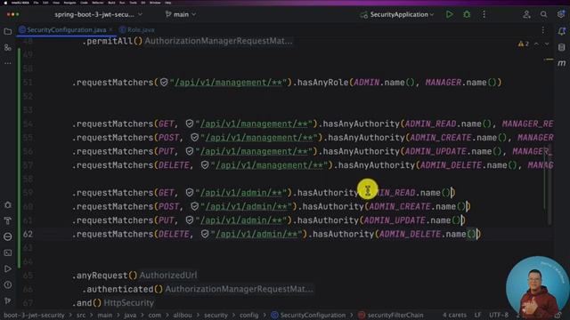Click line number 62 in the gutter
This screenshot has width=570, height=320.
(28, 234)
